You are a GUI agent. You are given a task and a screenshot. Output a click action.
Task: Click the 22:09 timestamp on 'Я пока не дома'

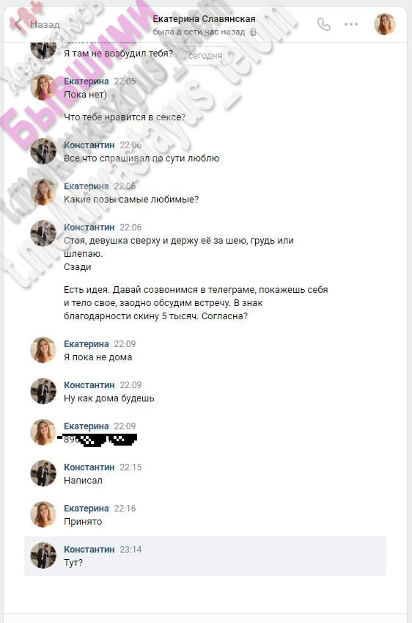(x=125, y=344)
